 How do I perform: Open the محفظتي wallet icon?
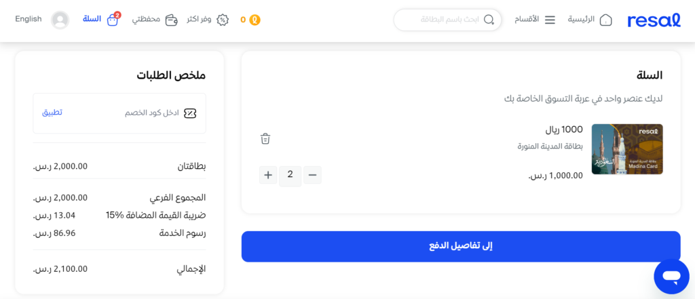point(172,20)
